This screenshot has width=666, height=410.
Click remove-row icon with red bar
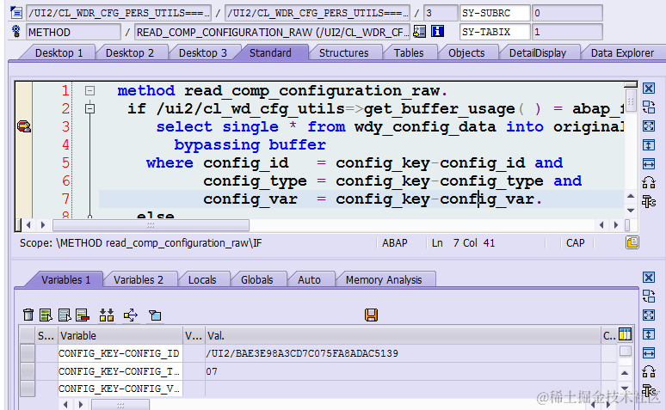(83, 315)
